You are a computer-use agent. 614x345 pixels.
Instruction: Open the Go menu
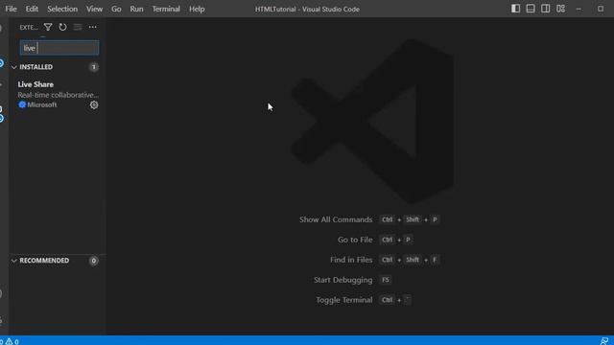tap(116, 9)
